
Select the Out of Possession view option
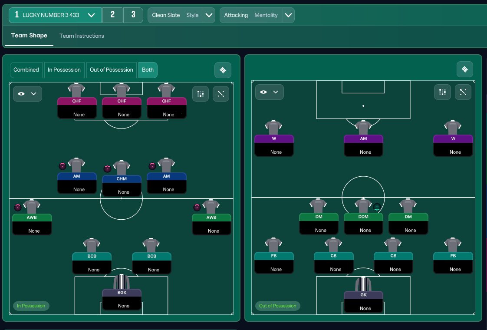click(x=111, y=69)
